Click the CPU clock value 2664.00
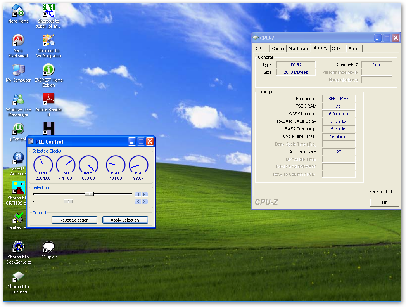 point(43,178)
